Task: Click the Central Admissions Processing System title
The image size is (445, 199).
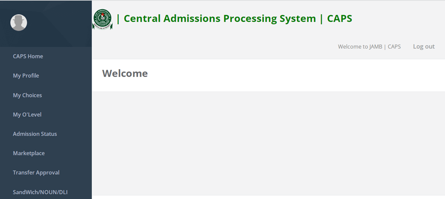Action: pos(220,19)
